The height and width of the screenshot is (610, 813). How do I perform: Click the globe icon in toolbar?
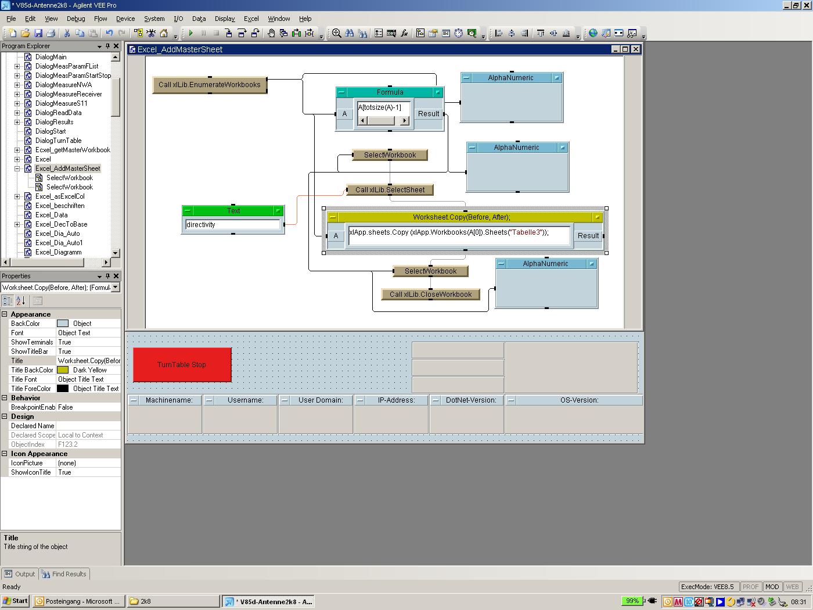coord(593,33)
